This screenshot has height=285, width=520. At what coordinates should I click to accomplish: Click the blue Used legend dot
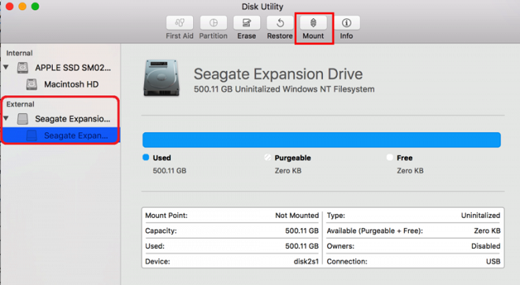tap(146, 157)
